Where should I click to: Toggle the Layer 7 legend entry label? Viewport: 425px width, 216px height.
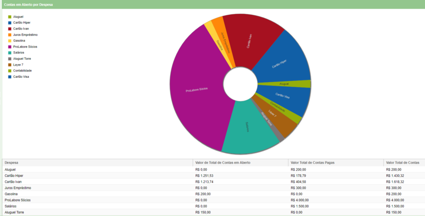tap(18, 65)
